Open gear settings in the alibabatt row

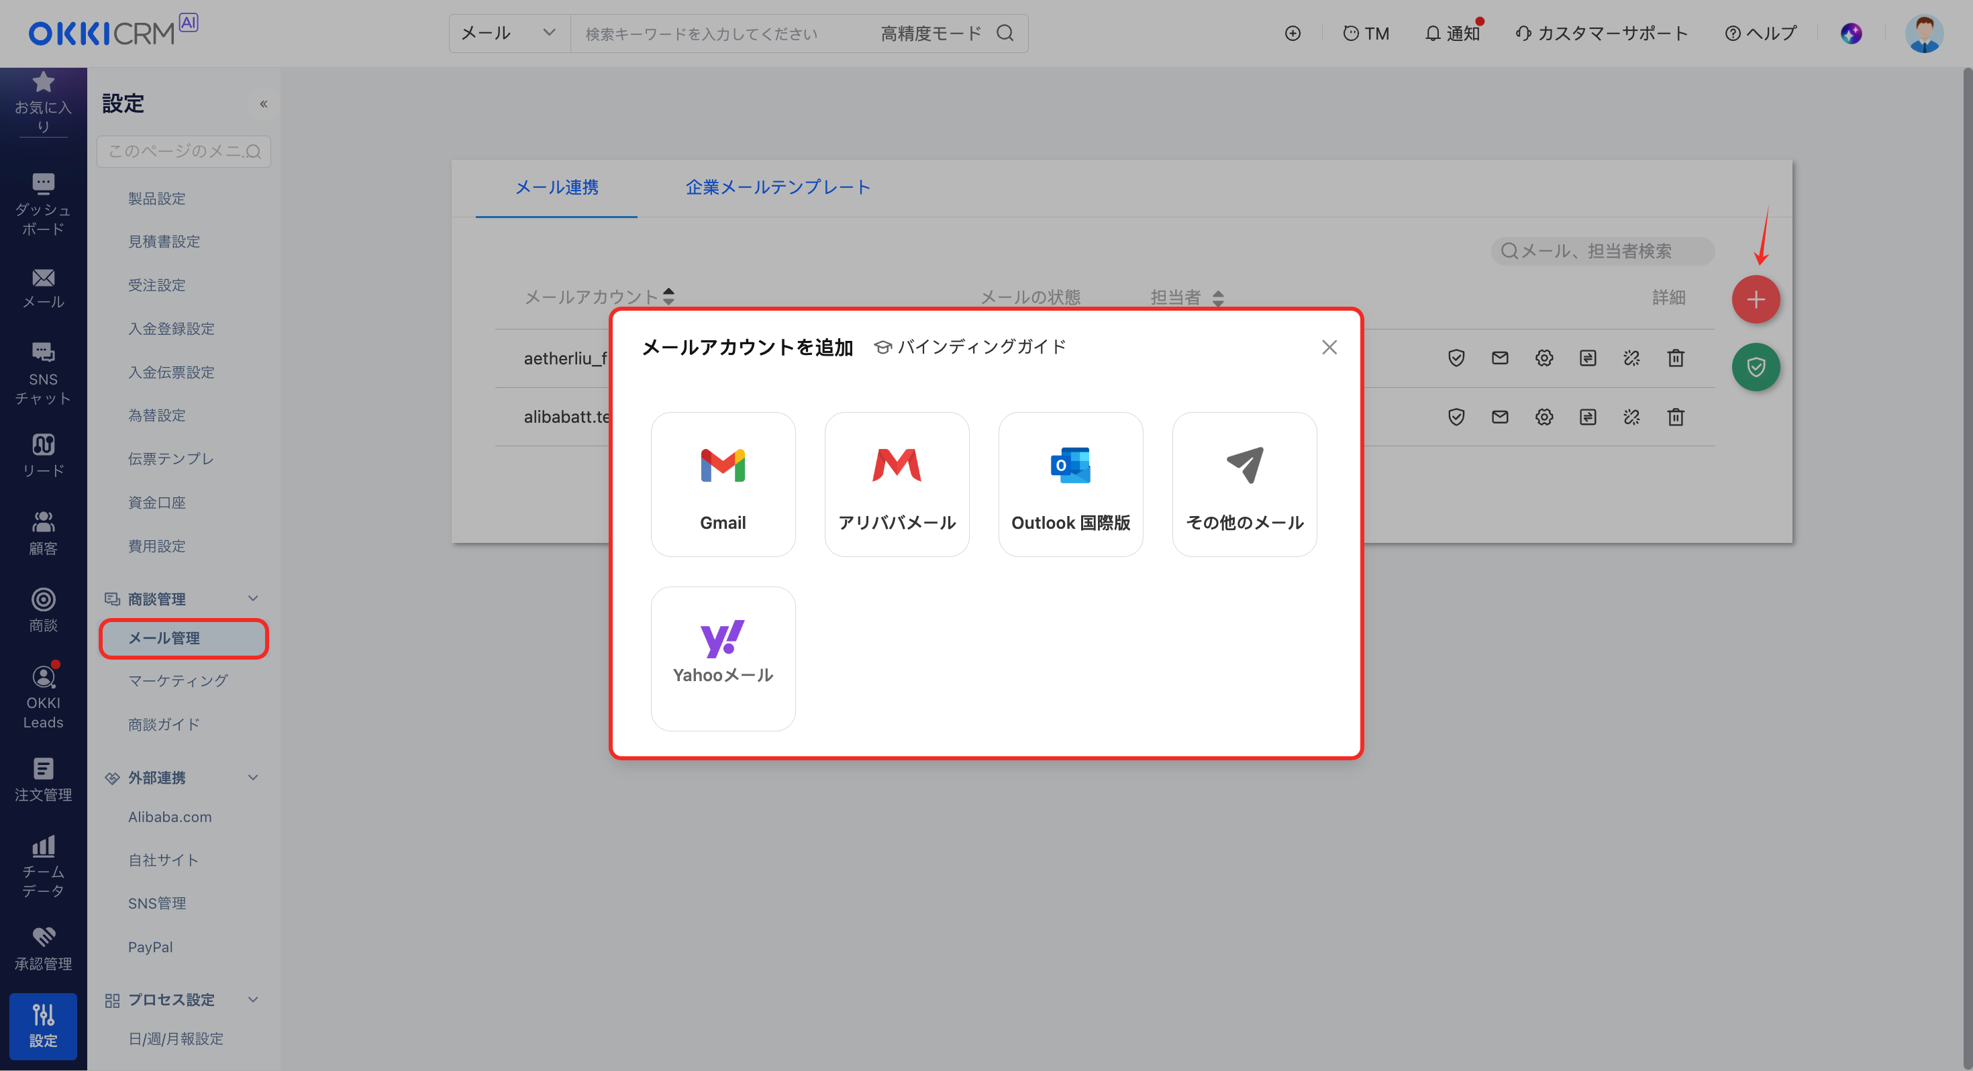click(1544, 417)
